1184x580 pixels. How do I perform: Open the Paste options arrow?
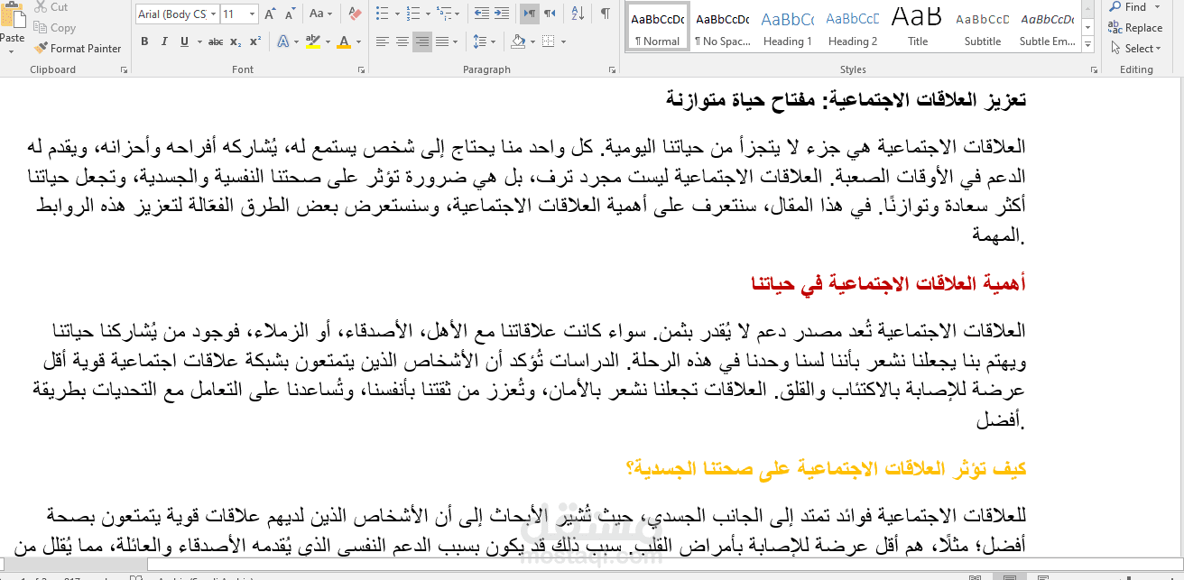13,51
